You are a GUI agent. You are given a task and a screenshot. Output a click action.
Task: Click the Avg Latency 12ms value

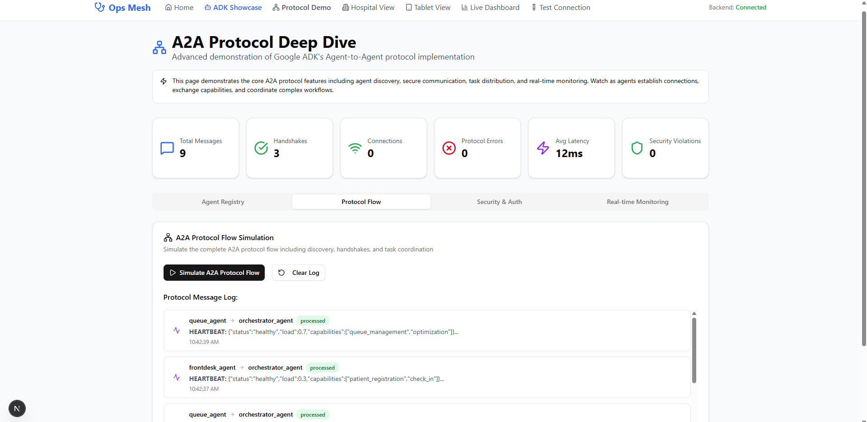pyautogui.click(x=569, y=153)
